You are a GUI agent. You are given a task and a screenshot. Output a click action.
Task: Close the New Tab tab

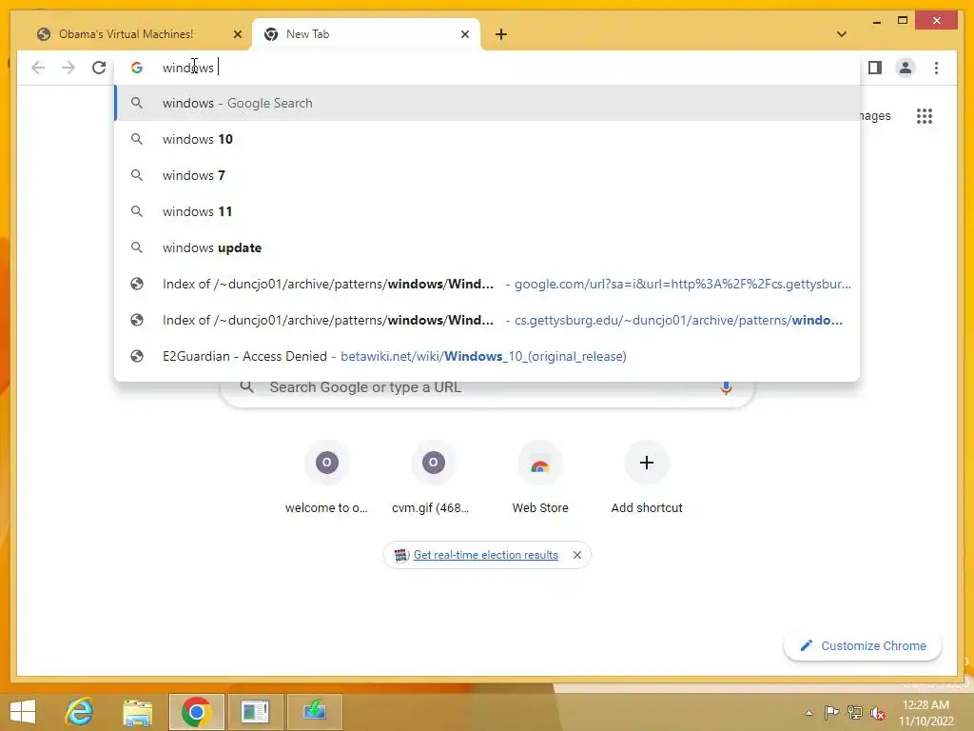464,34
